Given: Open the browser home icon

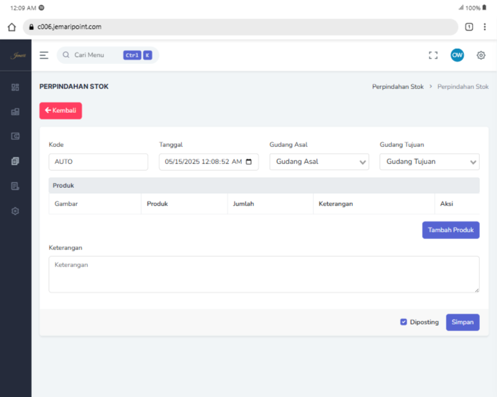Looking at the screenshot, I should [x=12, y=27].
